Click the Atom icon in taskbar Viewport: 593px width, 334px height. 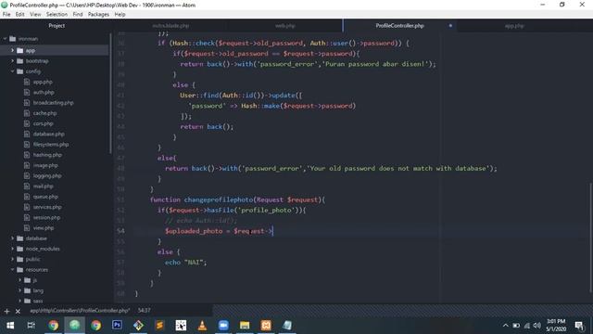point(74,325)
